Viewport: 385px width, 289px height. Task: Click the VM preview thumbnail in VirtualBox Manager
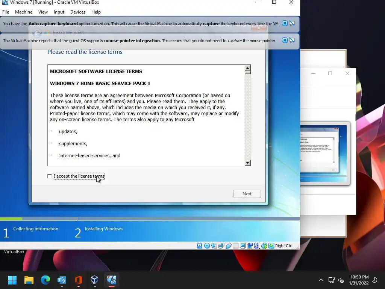[324, 154]
